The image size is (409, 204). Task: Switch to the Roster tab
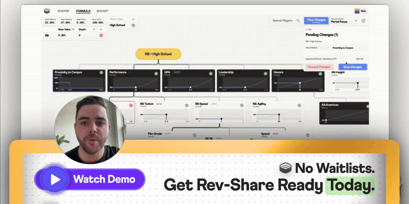[63, 10]
